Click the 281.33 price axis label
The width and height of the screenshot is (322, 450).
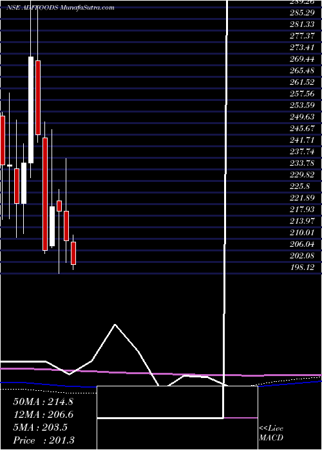[x=302, y=24]
